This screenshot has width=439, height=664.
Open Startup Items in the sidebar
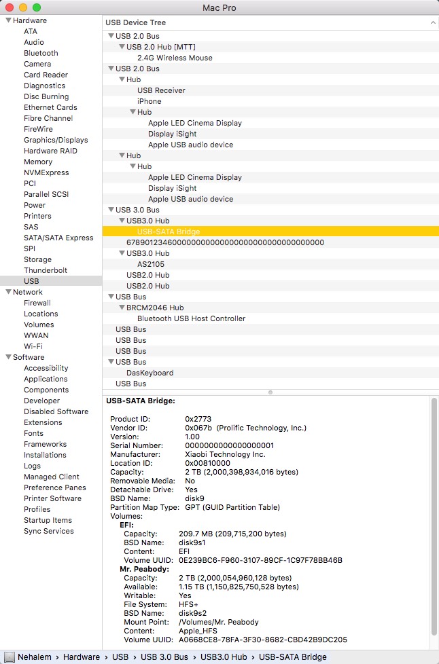(48, 521)
